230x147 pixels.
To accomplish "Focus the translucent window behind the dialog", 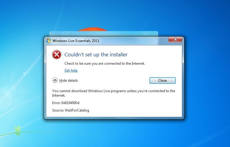I will coord(104,34).
